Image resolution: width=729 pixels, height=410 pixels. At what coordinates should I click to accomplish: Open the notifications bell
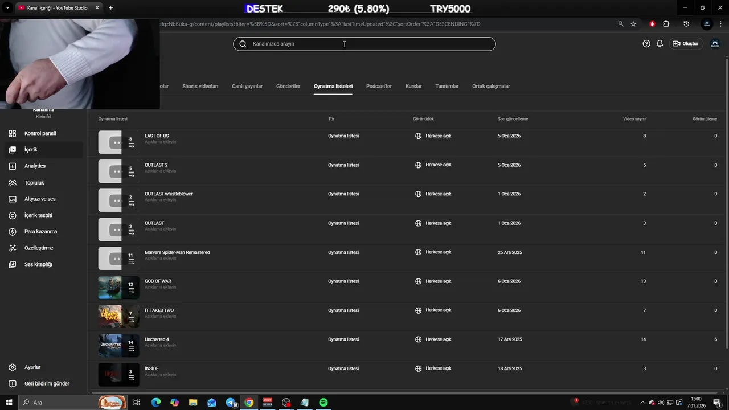pyautogui.click(x=660, y=44)
